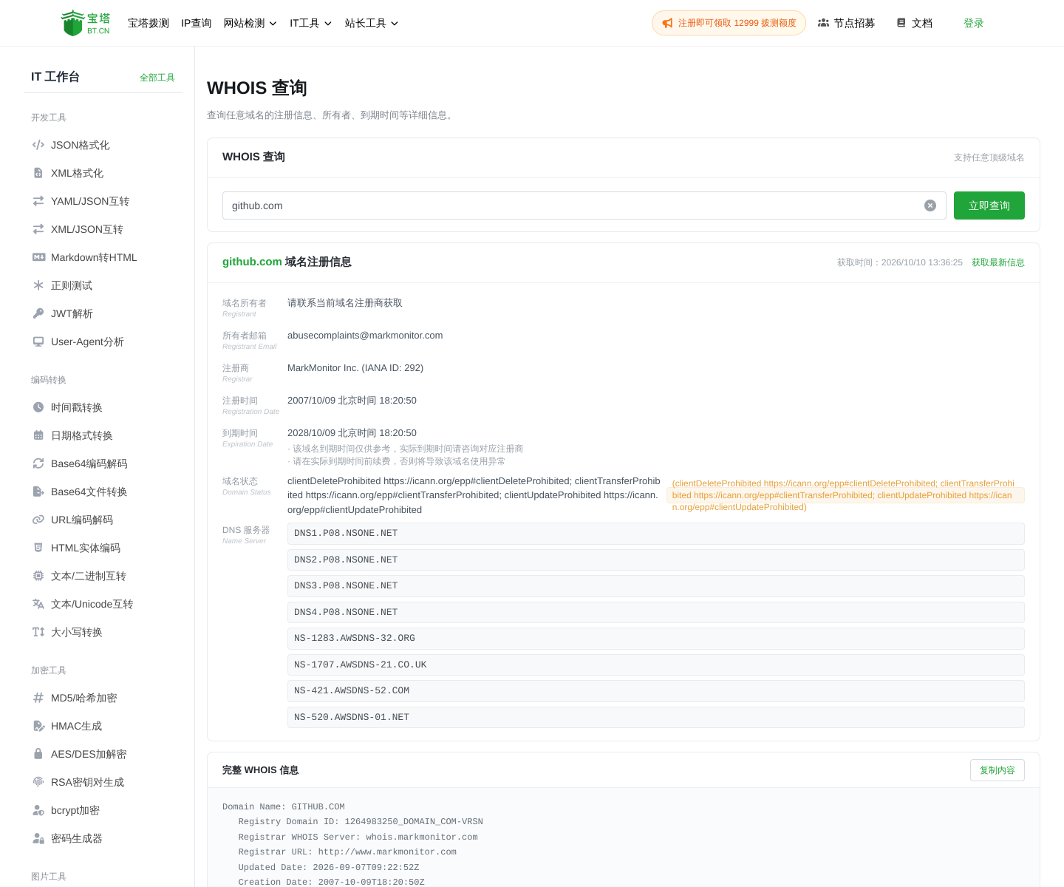Image resolution: width=1064 pixels, height=887 pixels.
Task: Click the 获取最新信息 link
Action: click(x=998, y=262)
